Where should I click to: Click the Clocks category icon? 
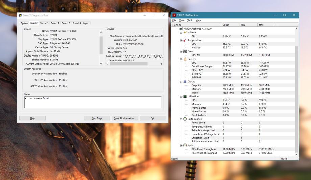coord(185,81)
